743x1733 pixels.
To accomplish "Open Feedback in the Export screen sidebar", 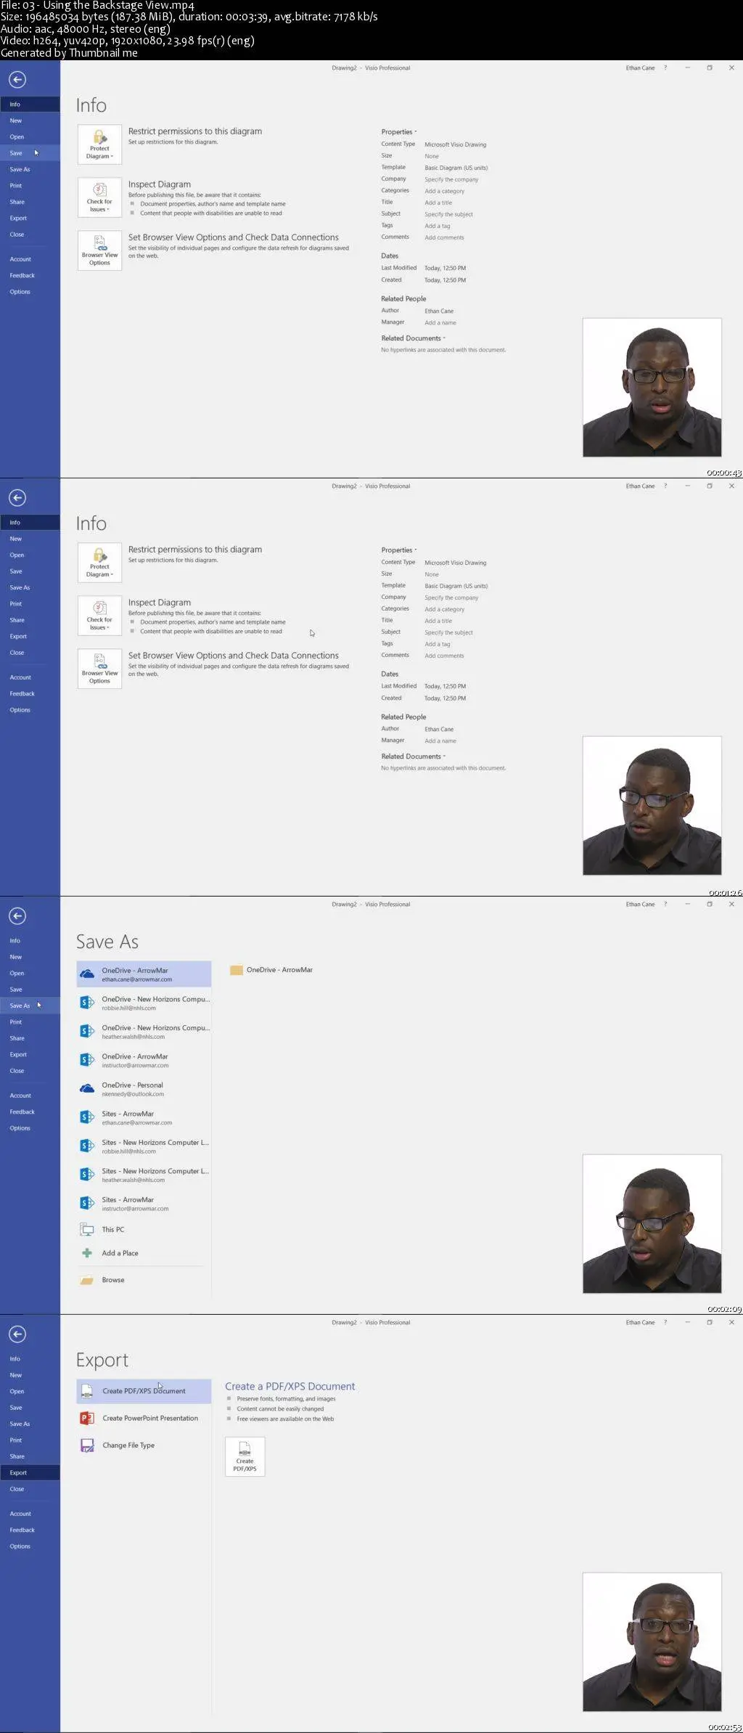I will pos(30,1530).
